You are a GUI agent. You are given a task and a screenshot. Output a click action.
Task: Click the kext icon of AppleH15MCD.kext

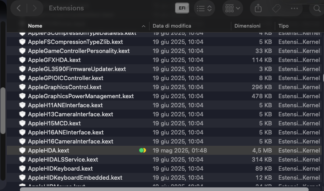point(22,123)
